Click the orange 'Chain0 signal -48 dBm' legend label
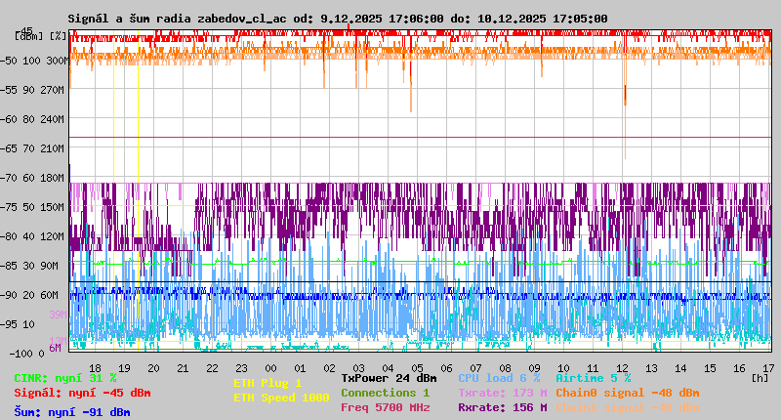The width and height of the screenshot is (781, 420). pos(628,393)
